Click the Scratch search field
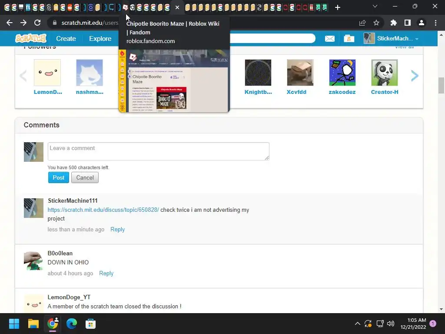 pyautogui.click(x=272, y=38)
